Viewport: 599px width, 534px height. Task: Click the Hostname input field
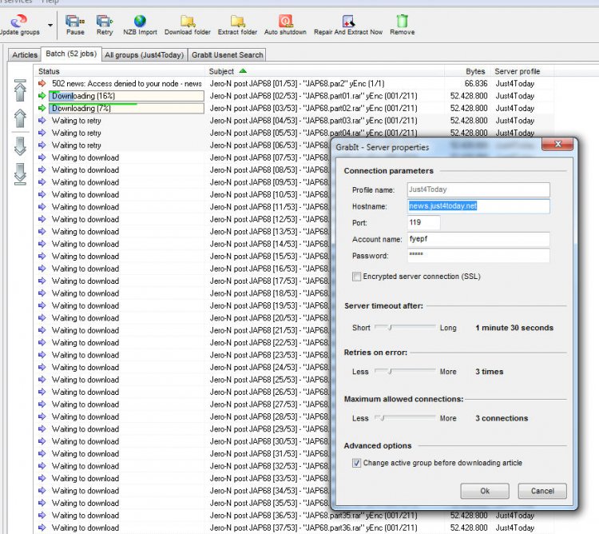pos(478,206)
